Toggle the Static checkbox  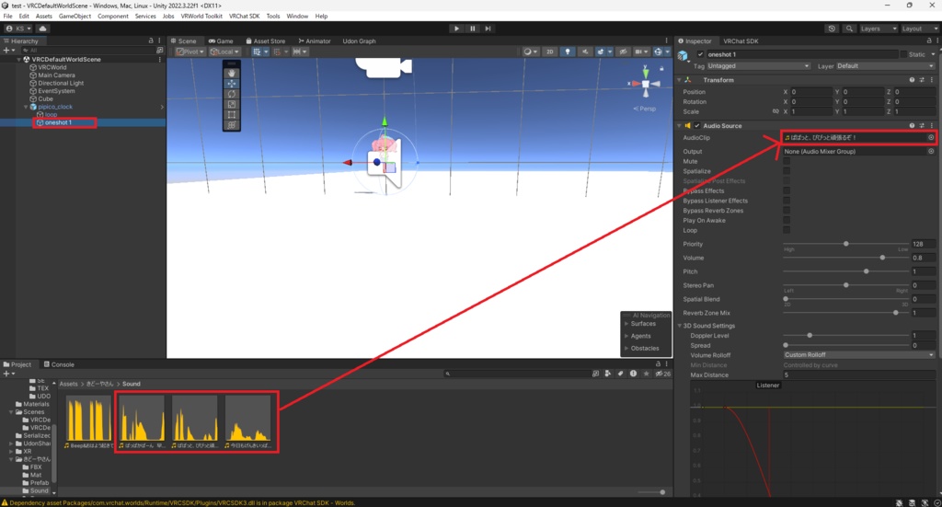(x=903, y=54)
